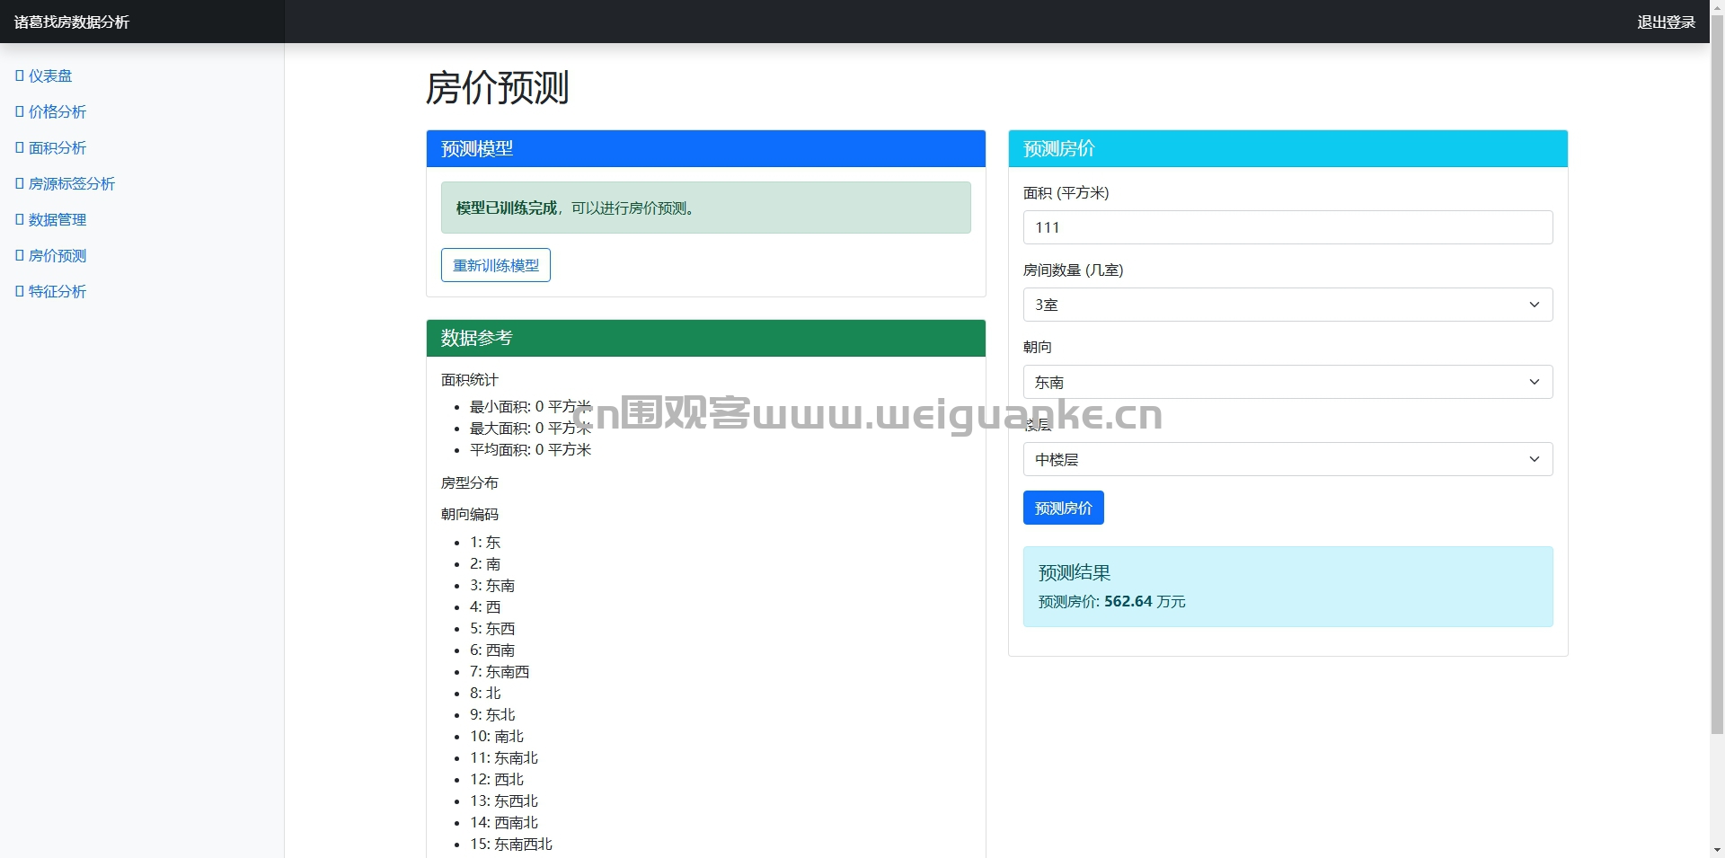
Task: Click the placeholder icon beside 数据管理
Action: (20, 220)
